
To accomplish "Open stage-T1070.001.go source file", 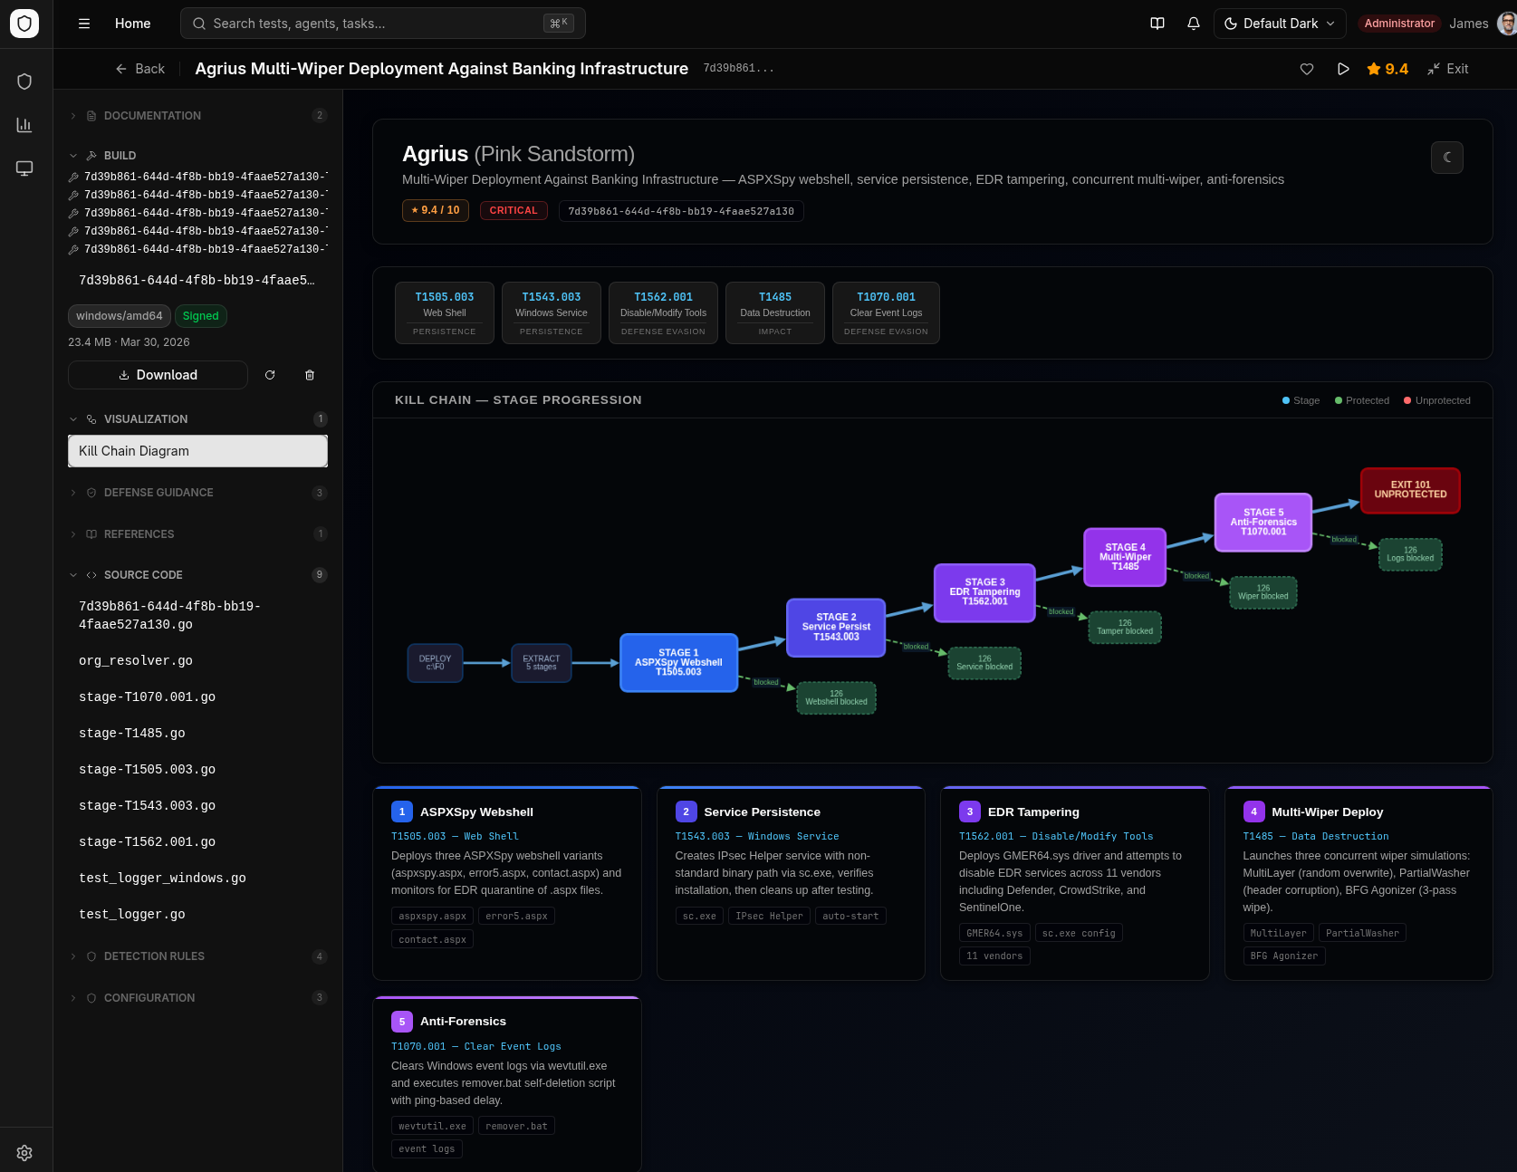I will tap(197, 697).
